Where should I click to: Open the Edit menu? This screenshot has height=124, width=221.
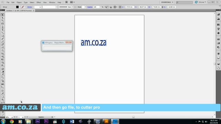coord(13,2)
